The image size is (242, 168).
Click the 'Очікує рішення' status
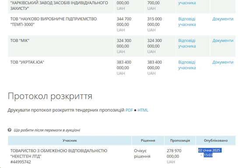coord(142,154)
